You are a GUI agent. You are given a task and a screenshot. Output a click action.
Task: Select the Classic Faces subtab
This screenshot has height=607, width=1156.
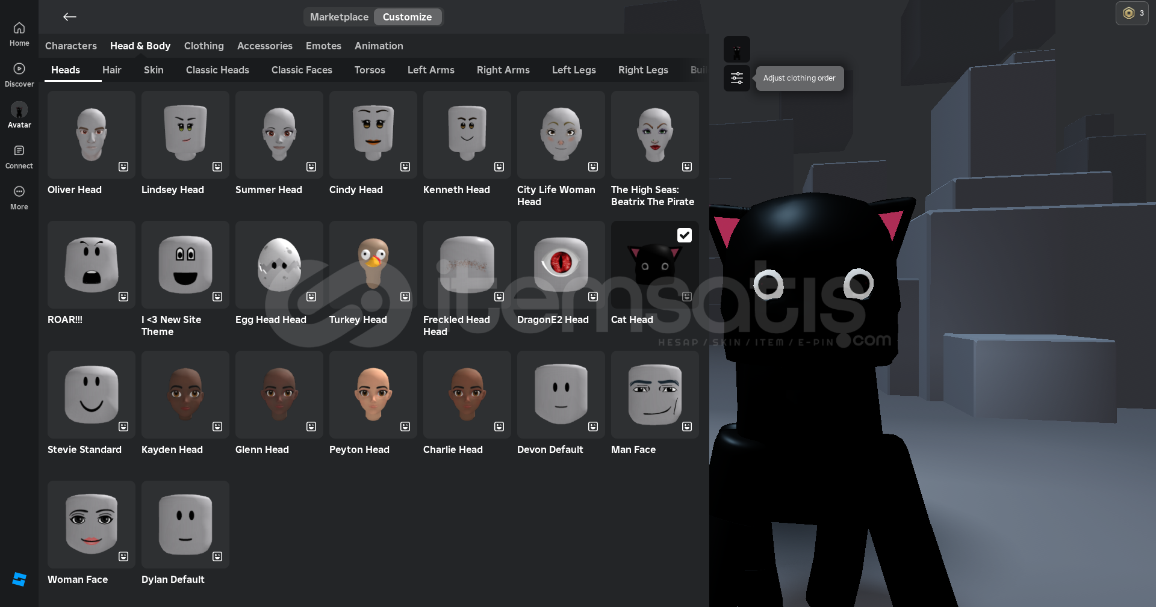[x=302, y=70]
